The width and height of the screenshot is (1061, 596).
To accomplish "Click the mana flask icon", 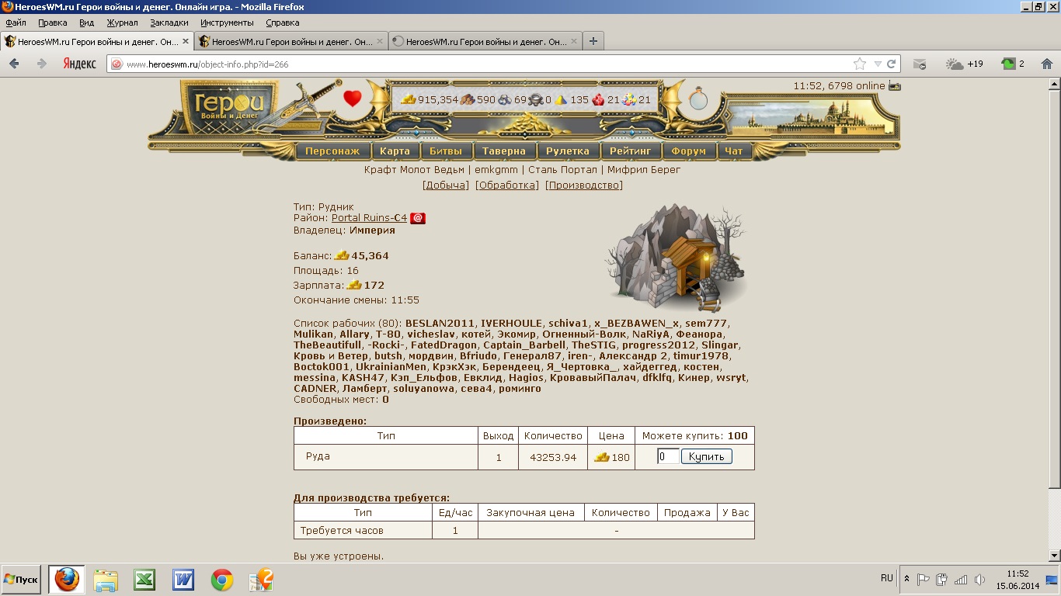I will [698, 99].
